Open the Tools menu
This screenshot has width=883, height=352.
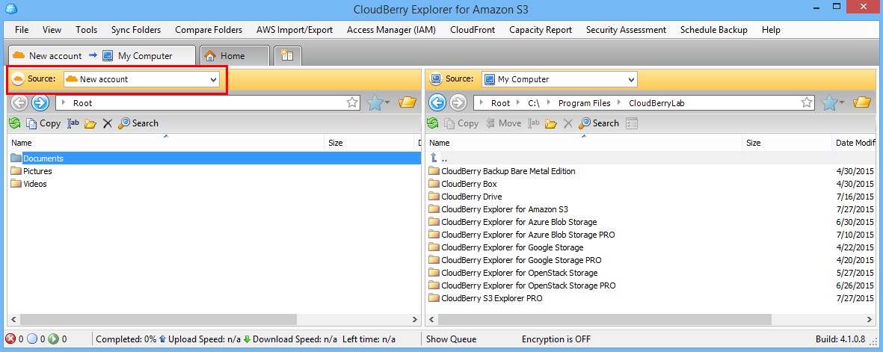click(x=86, y=30)
